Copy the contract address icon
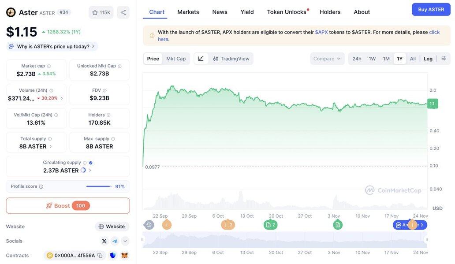 [100, 256]
